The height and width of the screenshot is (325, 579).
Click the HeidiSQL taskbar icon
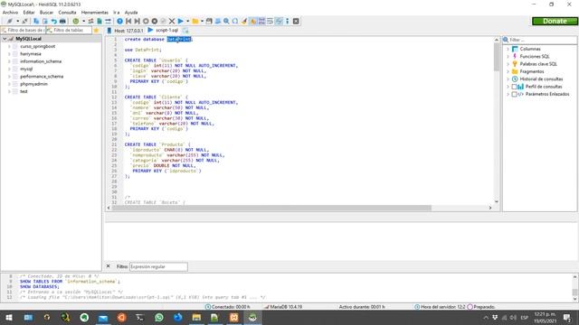pyautogui.click(x=252, y=317)
